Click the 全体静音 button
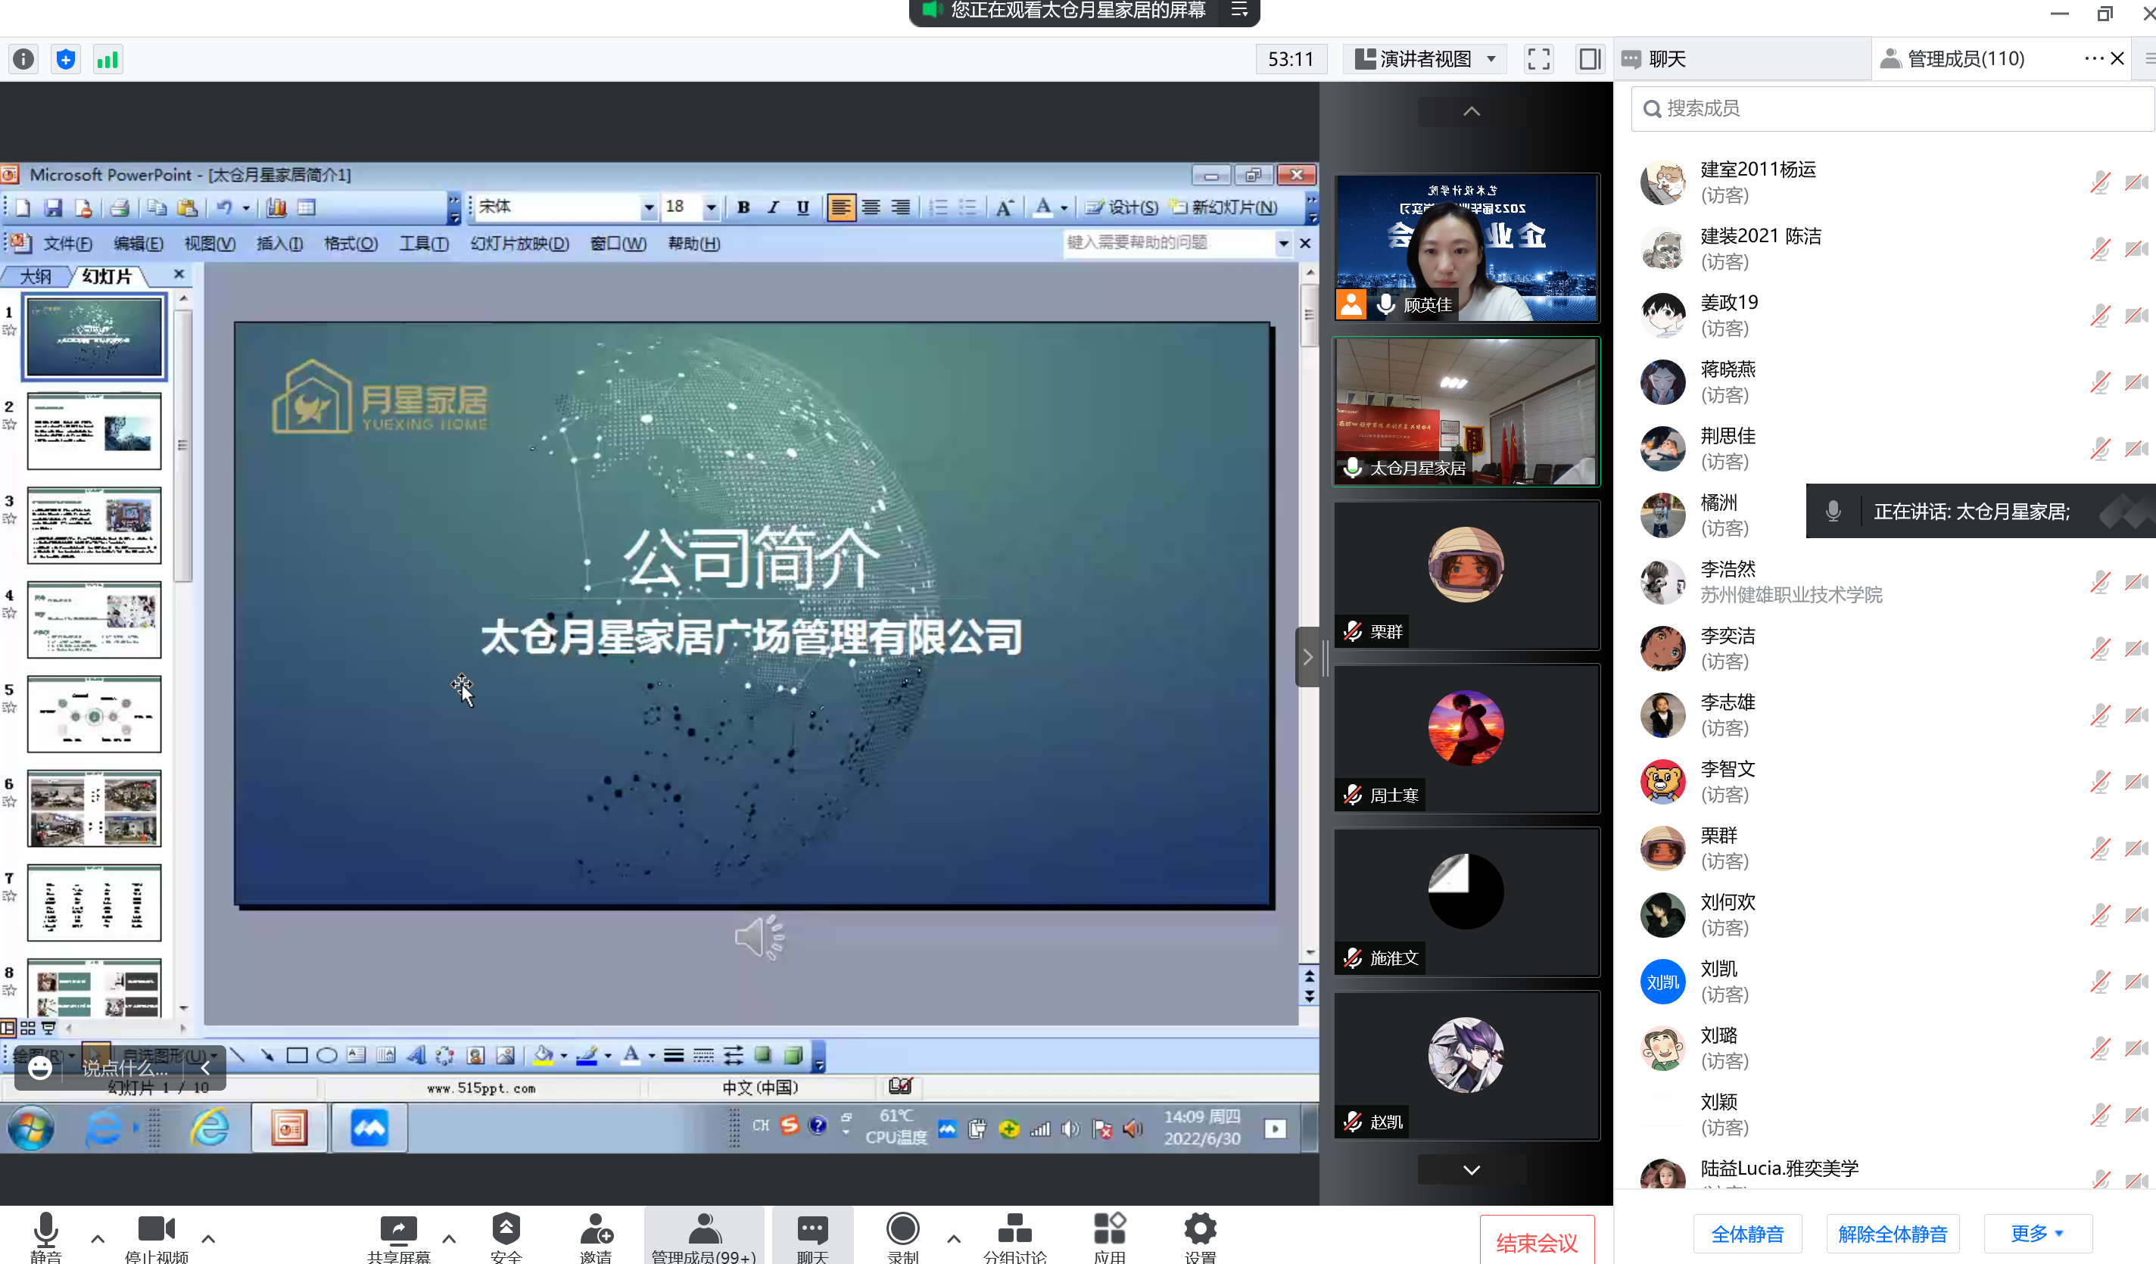This screenshot has height=1264, width=2156. pyautogui.click(x=1747, y=1233)
